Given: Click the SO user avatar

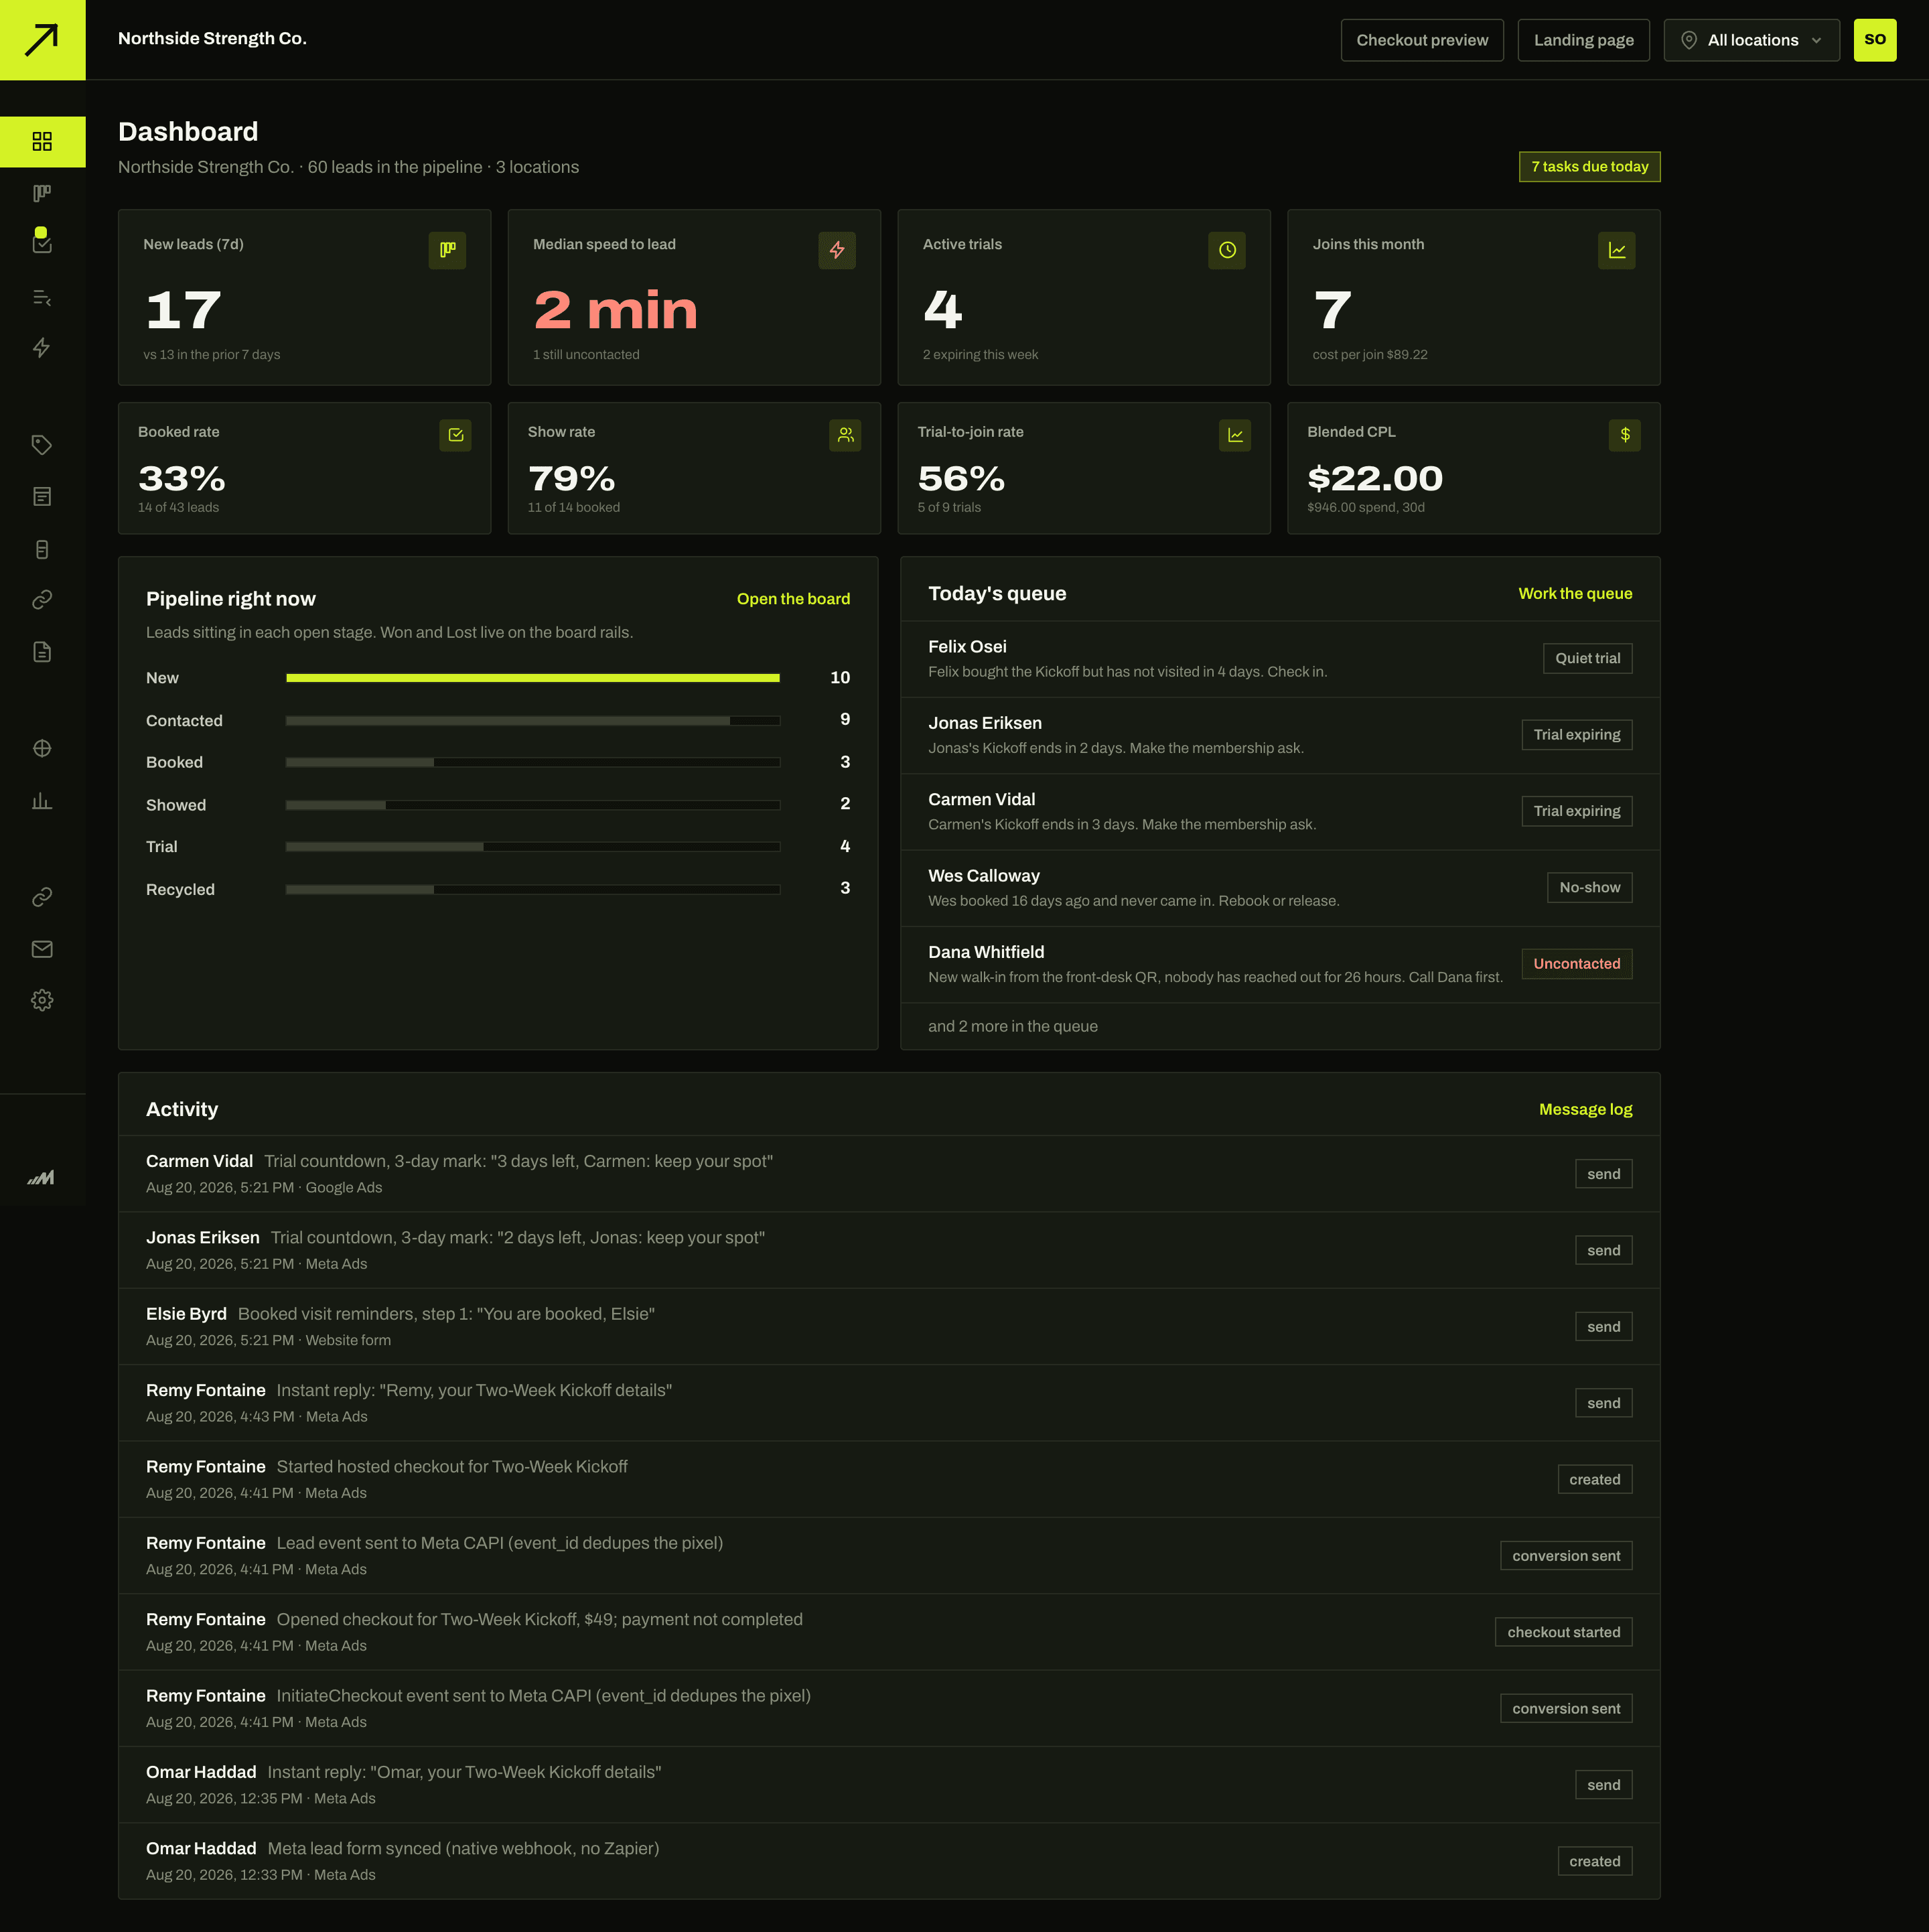Looking at the screenshot, I should pos(1875,40).
